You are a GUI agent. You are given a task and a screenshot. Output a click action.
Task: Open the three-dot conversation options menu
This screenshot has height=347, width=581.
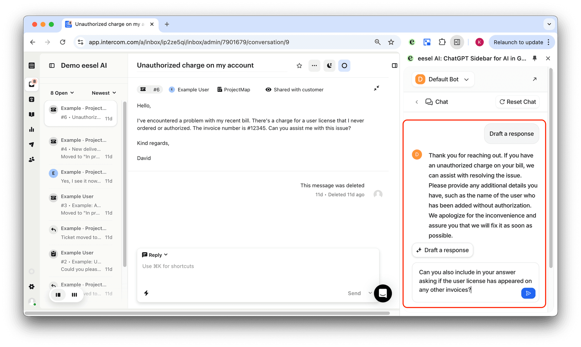(314, 66)
